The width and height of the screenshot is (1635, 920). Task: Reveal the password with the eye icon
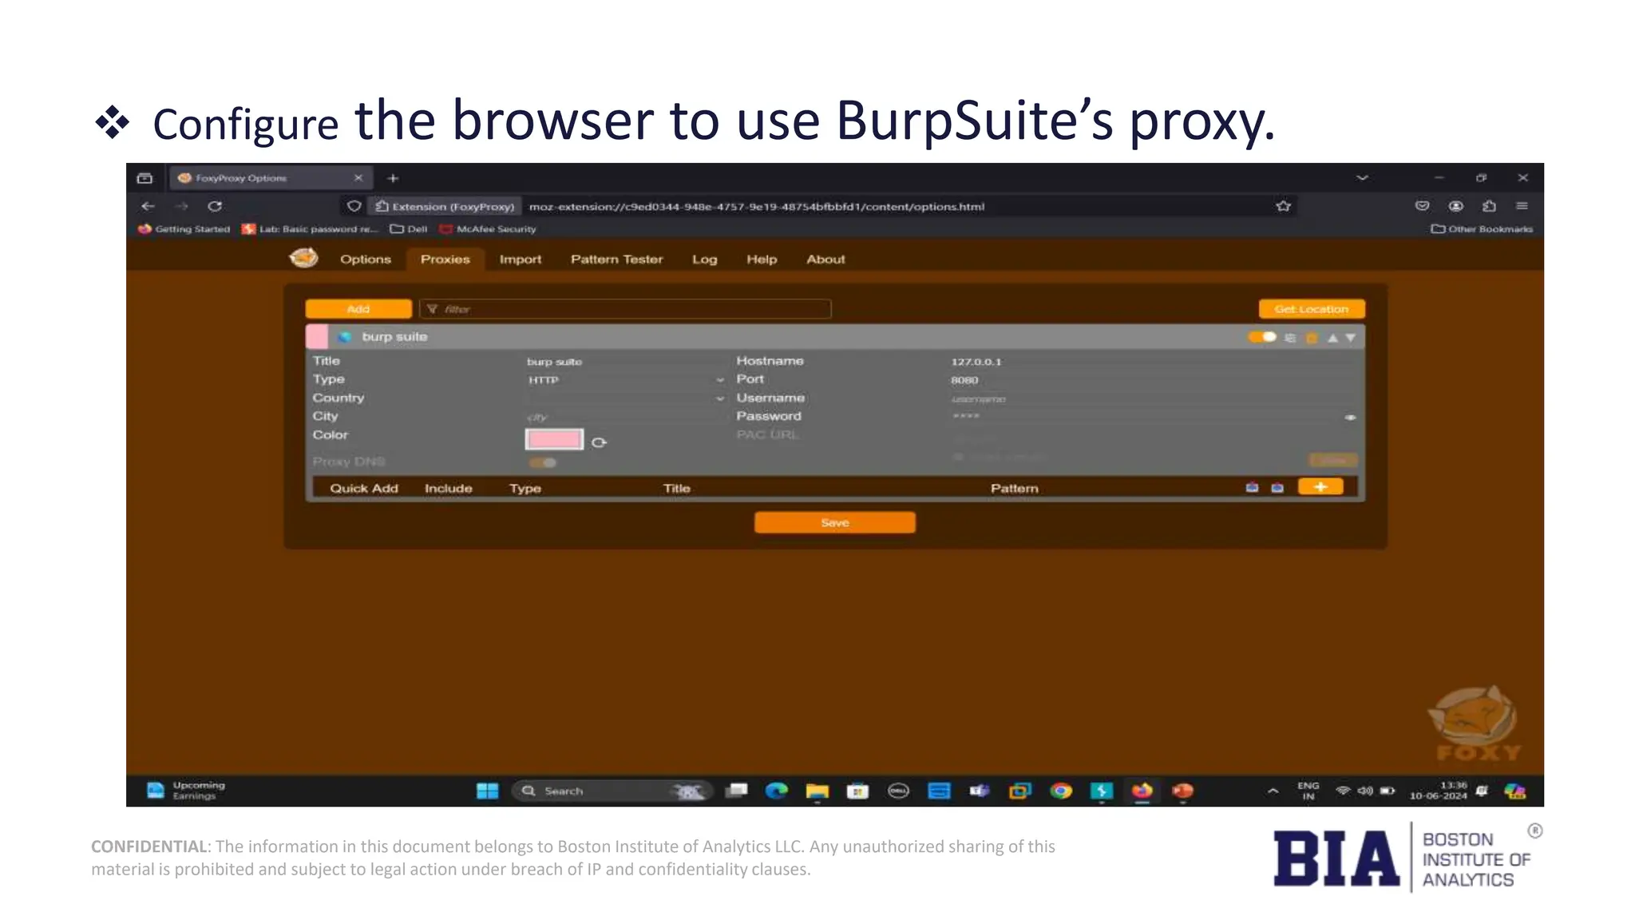[1350, 418]
